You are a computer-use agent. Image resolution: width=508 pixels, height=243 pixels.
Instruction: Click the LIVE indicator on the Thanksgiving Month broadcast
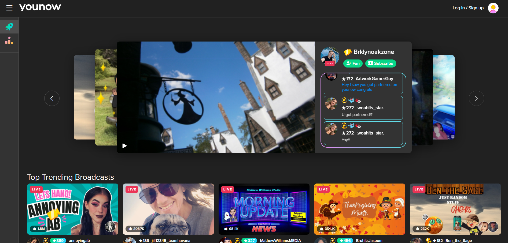323,189
